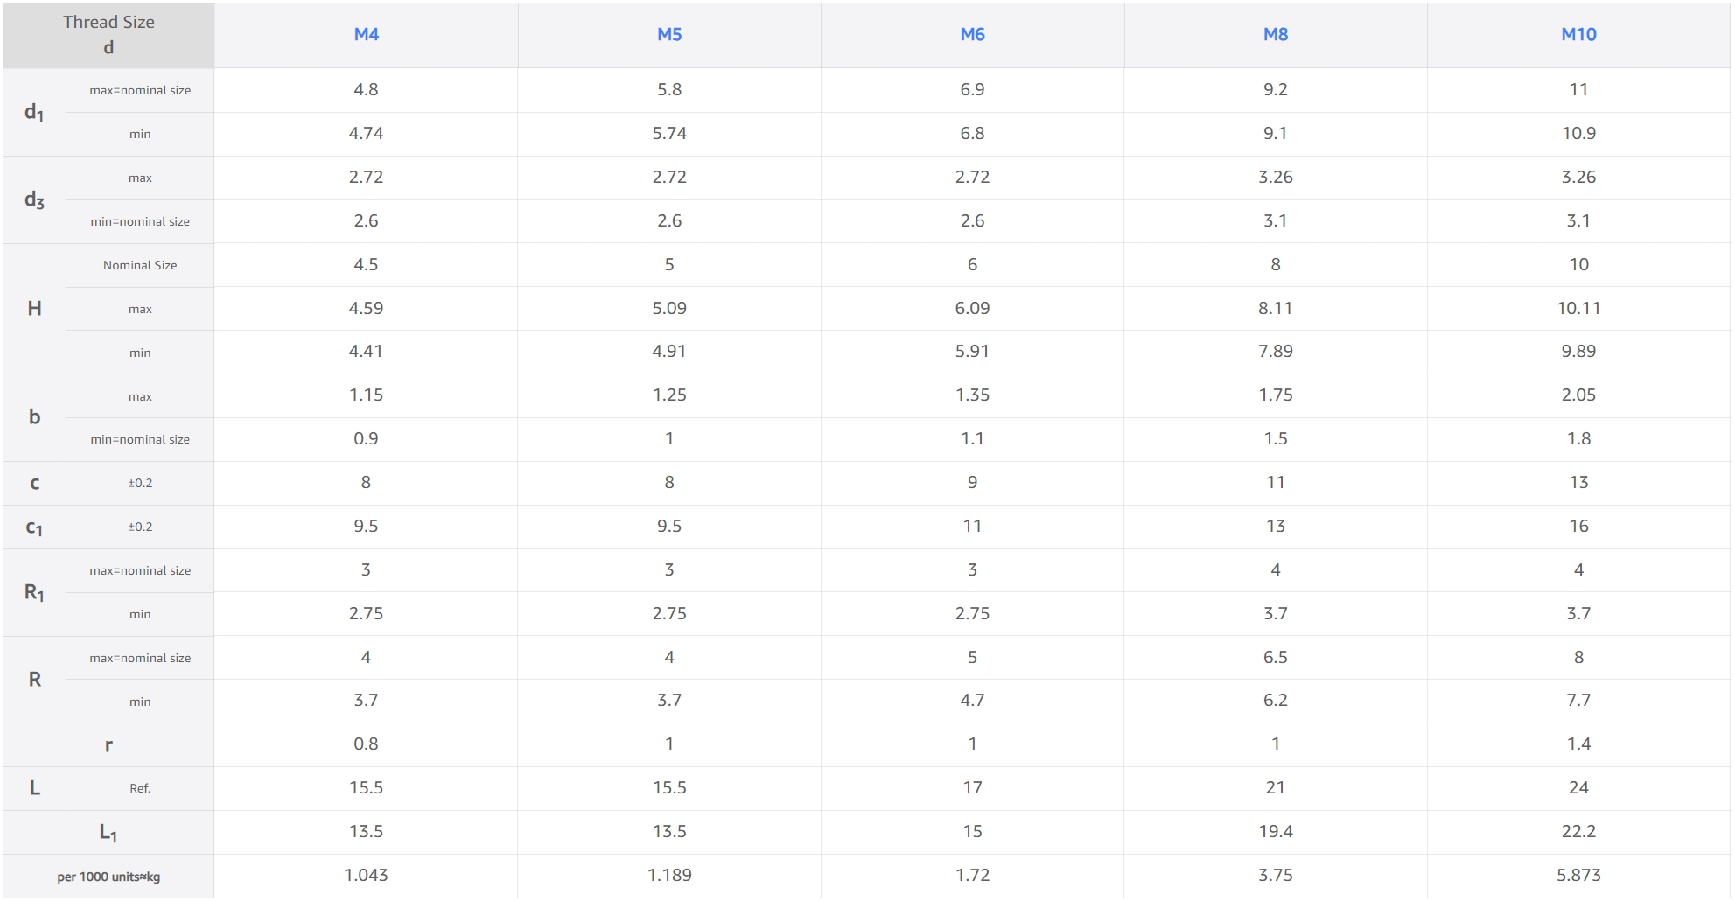The image size is (1735, 901).
Task: Click the Nominal Size sublabel under H
Action: (x=140, y=265)
